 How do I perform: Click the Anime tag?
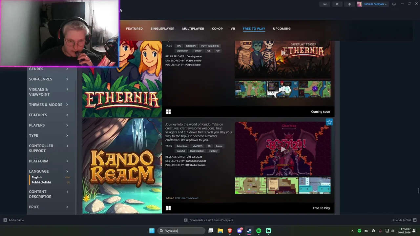219,146
